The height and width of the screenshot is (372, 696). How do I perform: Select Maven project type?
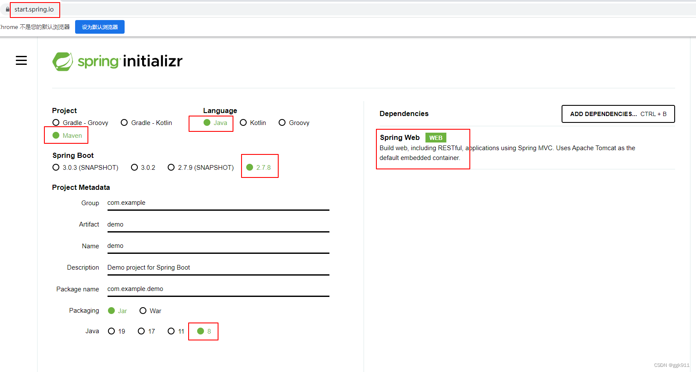click(x=67, y=136)
